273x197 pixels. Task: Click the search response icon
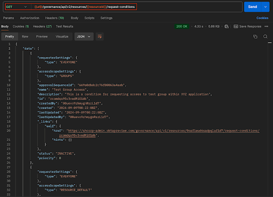coord(265,36)
